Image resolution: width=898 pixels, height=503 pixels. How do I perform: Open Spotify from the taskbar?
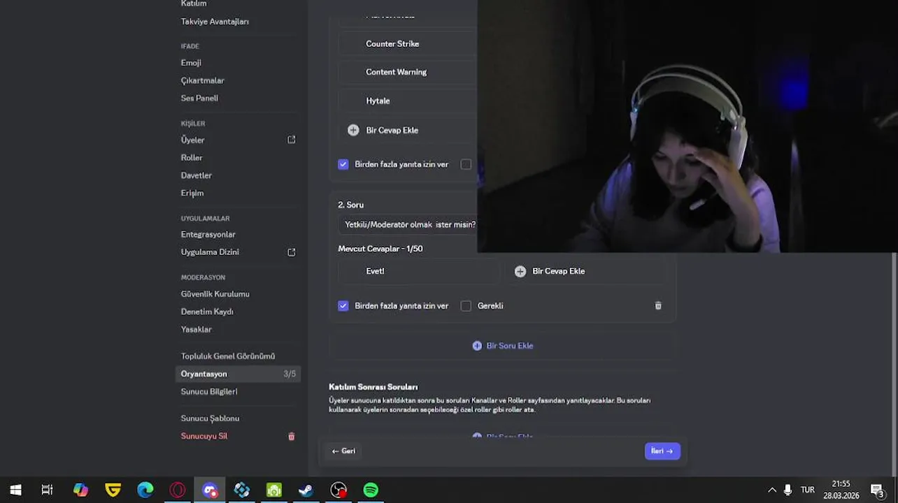pos(371,490)
